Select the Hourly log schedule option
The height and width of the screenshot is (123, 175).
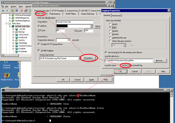coord(110,24)
